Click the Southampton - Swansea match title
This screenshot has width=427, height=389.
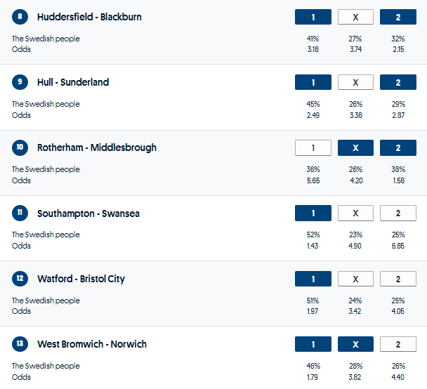pos(88,213)
